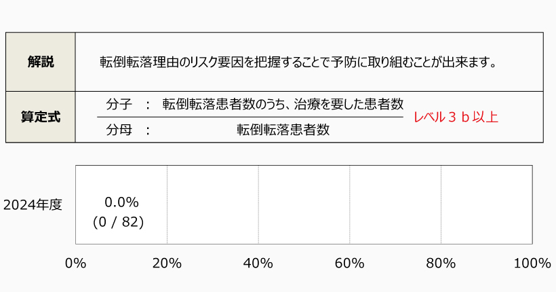
Task: Click the 0% axis label
Action: 75,263
